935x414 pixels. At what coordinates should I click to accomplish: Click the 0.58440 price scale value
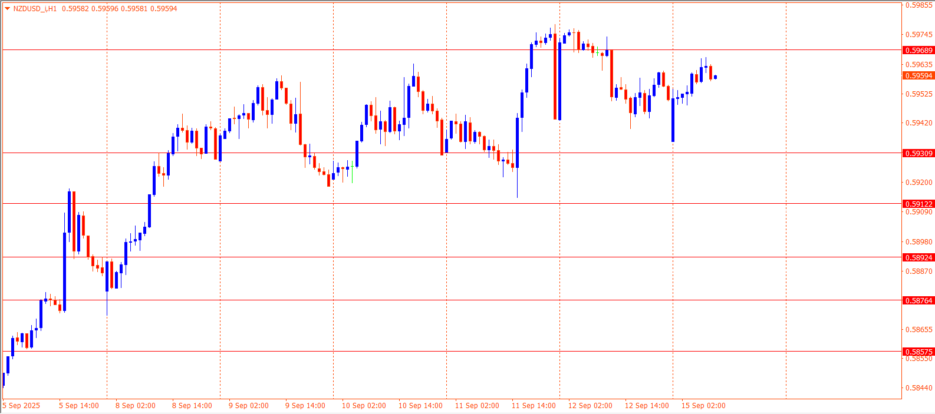pyautogui.click(x=918, y=388)
